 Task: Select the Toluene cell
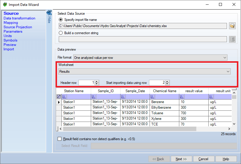click(x=164, y=113)
